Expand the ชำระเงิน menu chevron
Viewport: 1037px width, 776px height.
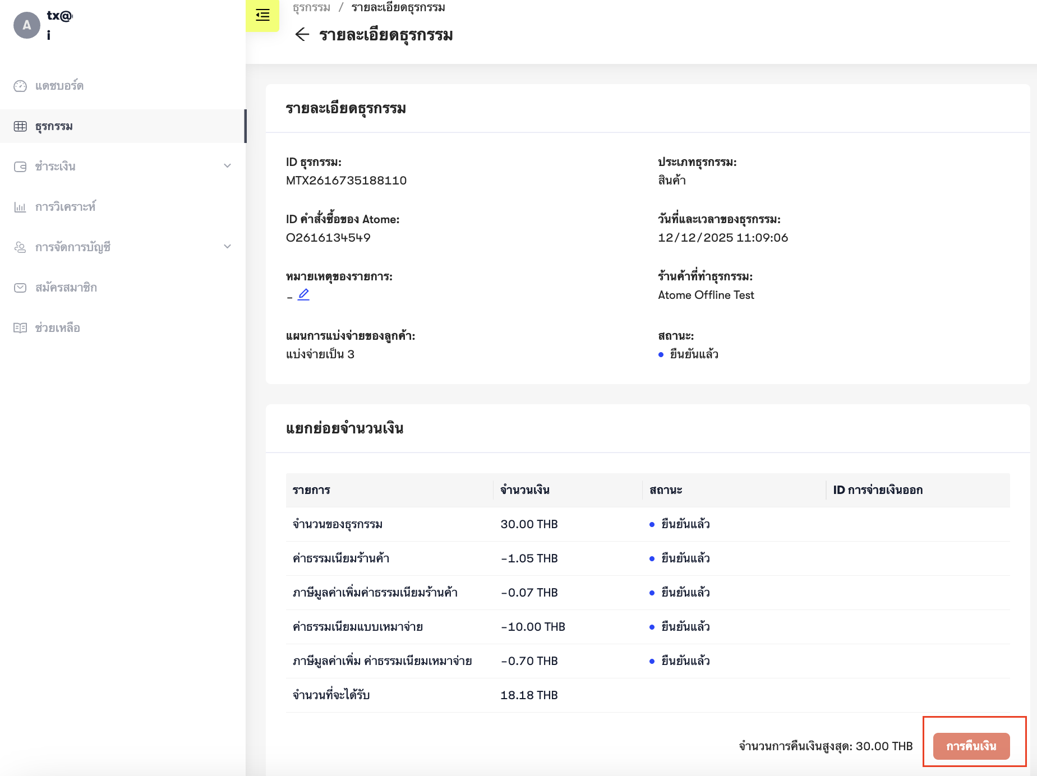[227, 166]
